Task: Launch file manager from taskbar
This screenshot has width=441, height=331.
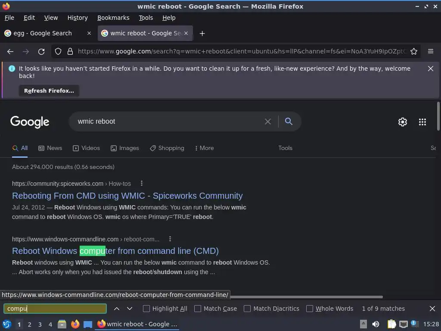Action: 62,324
